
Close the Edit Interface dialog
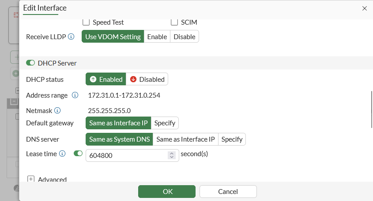point(364,8)
